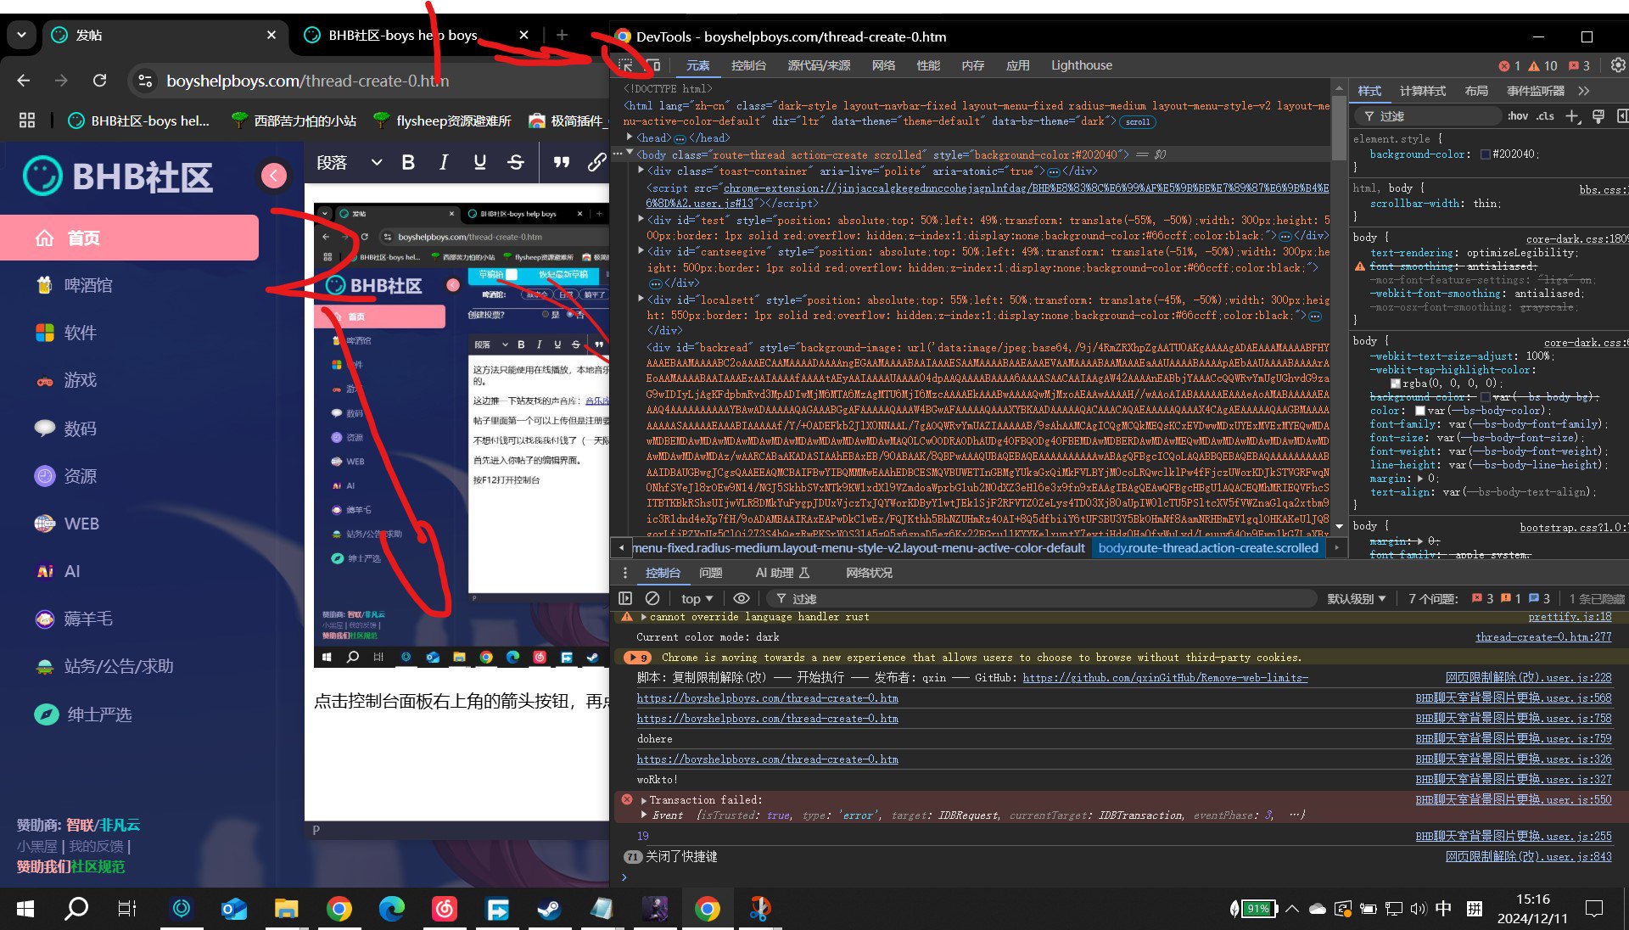The image size is (1629, 930).
Task: Open AI 助理 tab in drawer
Action: (x=782, y=573)
